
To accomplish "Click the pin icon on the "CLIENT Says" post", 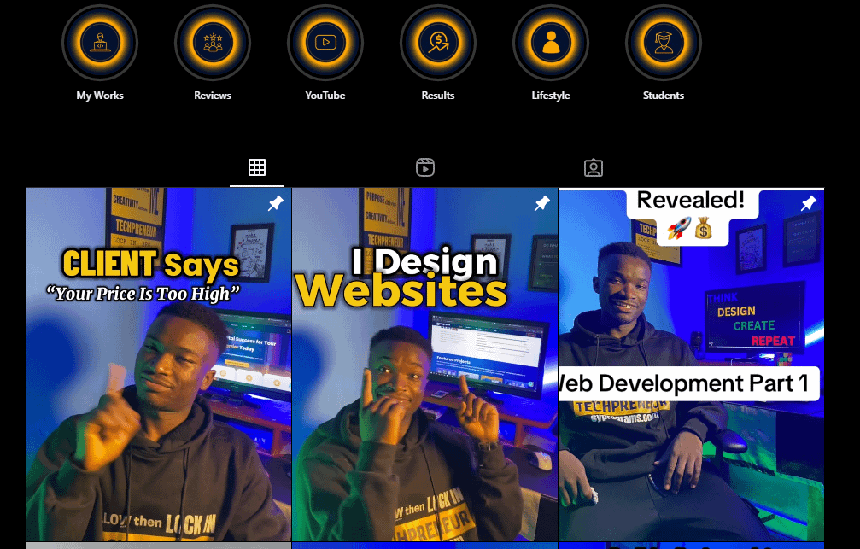I will [x=275, y=203].
